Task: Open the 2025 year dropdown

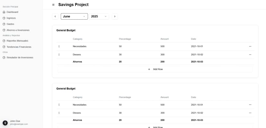Action: coord(99,16)
